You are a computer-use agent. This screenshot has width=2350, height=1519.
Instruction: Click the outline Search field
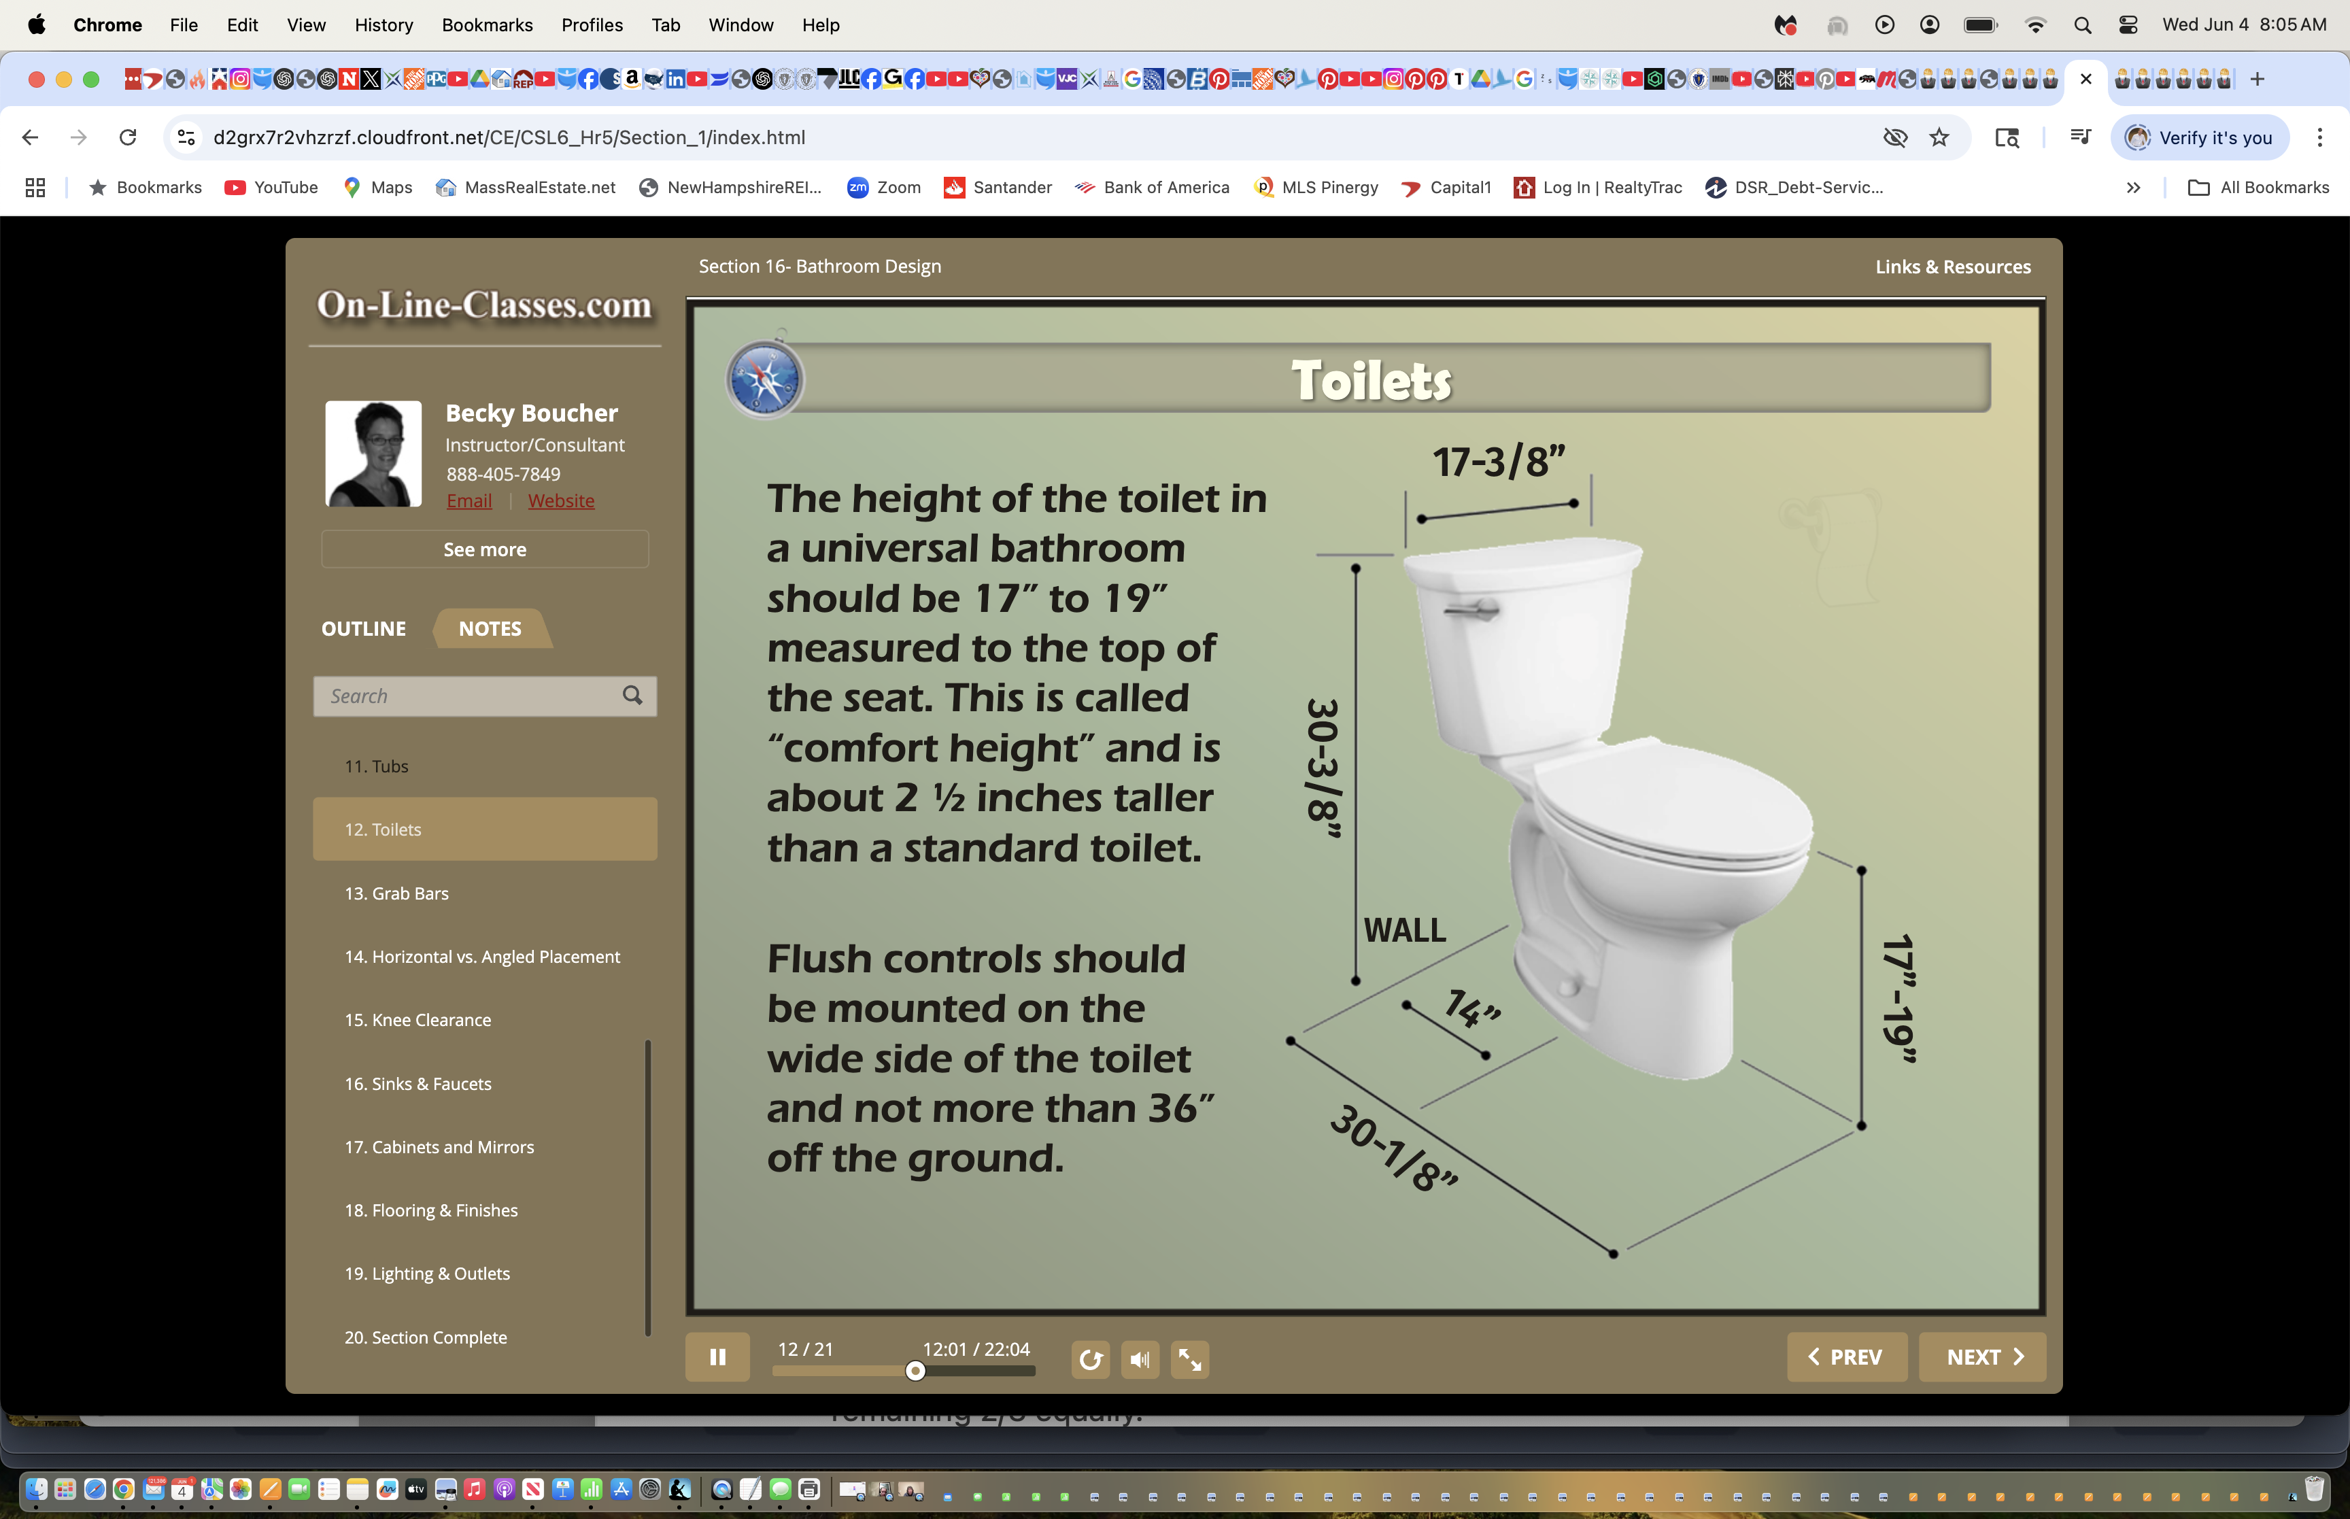464,696
